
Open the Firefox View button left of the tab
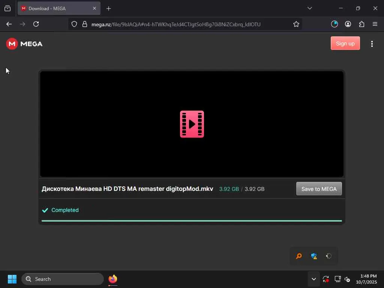coord(7,9)
